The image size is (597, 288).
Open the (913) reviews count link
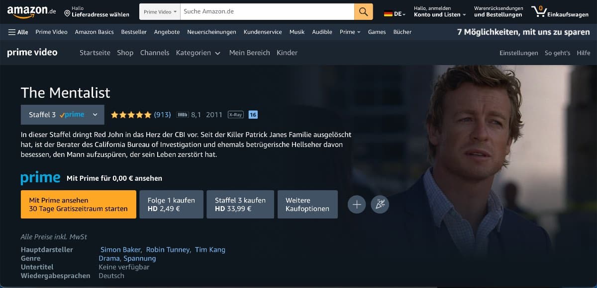pyautogui.click(x=162, y=115)
